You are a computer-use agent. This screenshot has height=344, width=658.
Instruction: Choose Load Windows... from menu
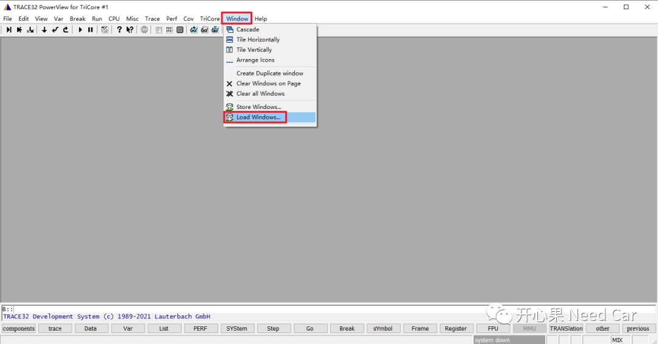[x=258, y=118]
